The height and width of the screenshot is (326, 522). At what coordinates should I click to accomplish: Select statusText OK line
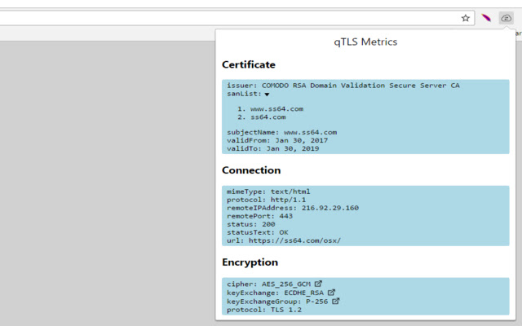coord(258,232)
